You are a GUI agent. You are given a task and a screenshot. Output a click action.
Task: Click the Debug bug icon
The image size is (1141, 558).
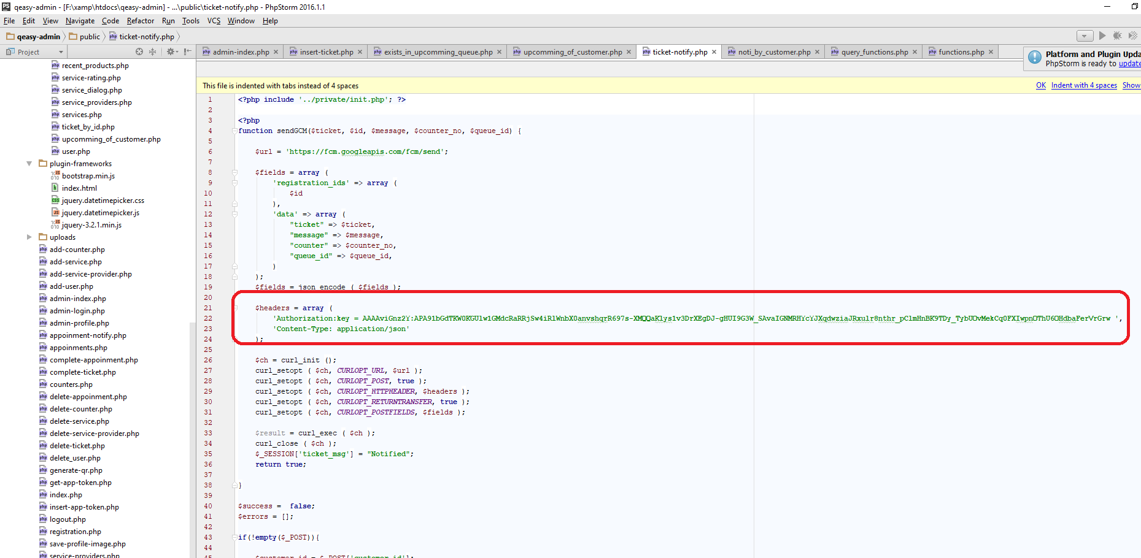pos(1118,36)
